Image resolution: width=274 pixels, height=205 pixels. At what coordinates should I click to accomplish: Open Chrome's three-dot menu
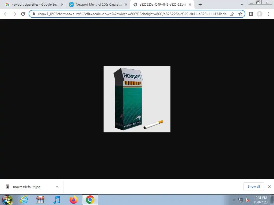point(268,14)
